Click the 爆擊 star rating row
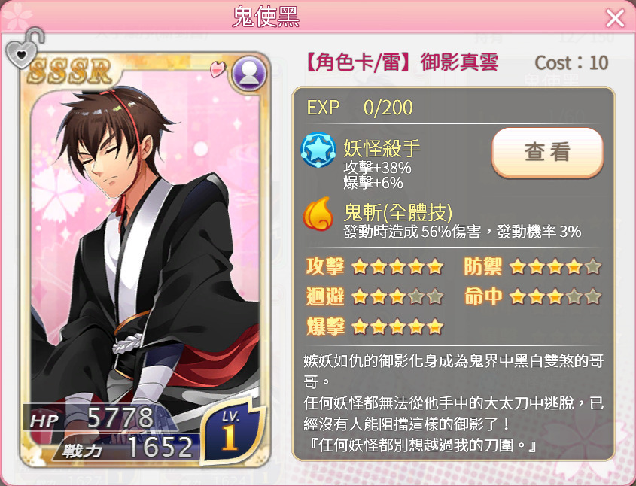636x486 pixels. (x=375, y=327)
